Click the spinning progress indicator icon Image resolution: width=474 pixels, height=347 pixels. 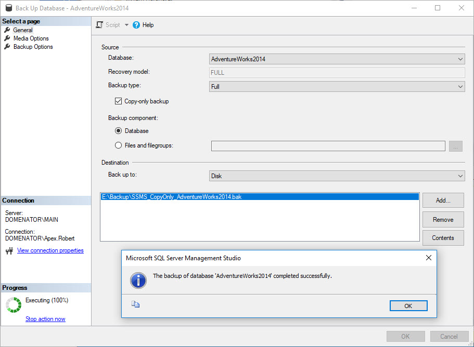14,305
